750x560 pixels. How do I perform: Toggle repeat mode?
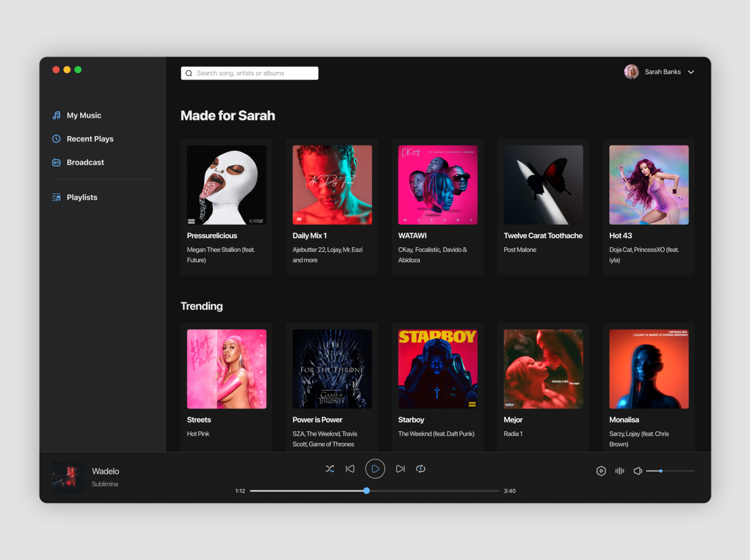pyautogui.click(x=420, y=469)
